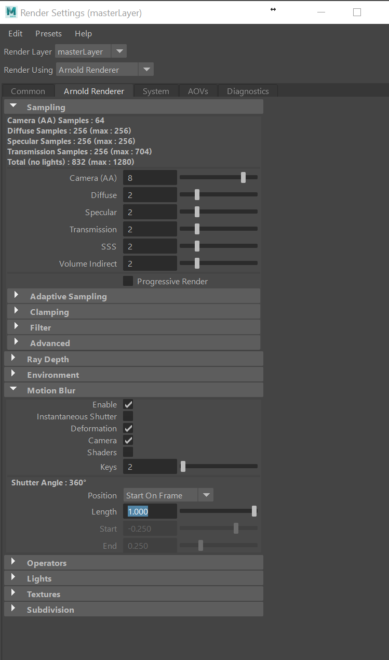Expand the Clamping section
The width and height of the screenshot is (389, 660).
[134, 312]
